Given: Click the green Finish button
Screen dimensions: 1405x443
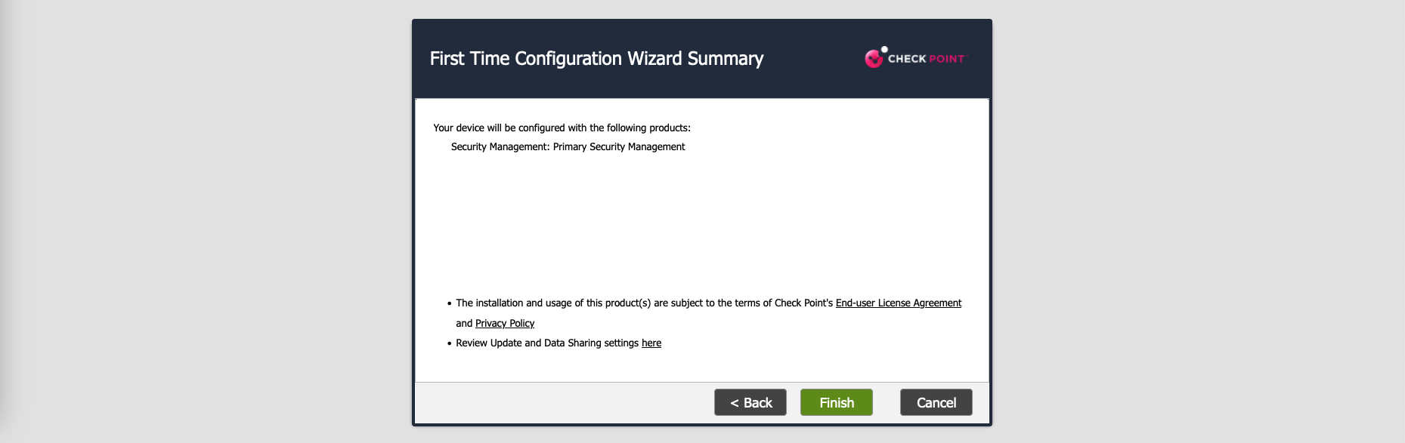Looking at the screenshot, I should tap(836, 402).
